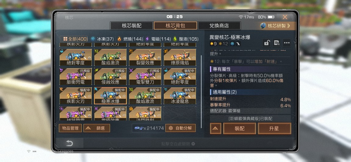Viewport: 351px width, 162px height.
Task: Show 全部(400) cores filter
Action: [x=75, y=39]
